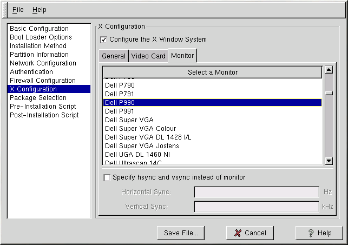Open Package Selection in sidebar
The image size is (348, 245).
tap(38, 98)
